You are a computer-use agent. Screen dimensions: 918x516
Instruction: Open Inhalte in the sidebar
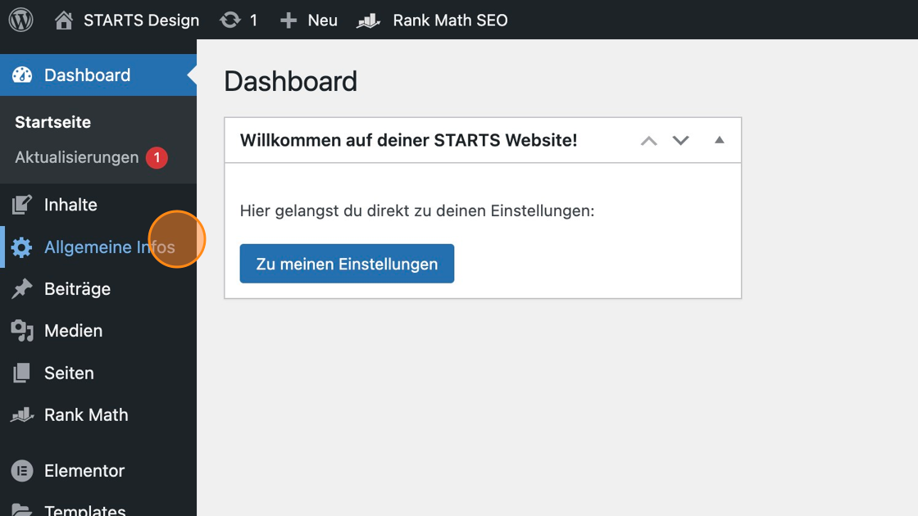[70, 205]
